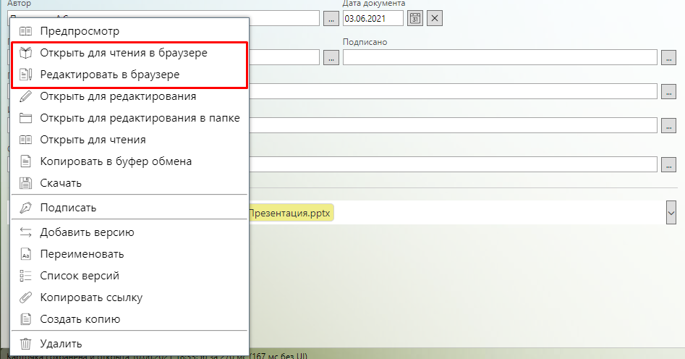The image size is (685, 359).
Task: Click the folder icon for edit in folder
Action: (x=25, y=118)
